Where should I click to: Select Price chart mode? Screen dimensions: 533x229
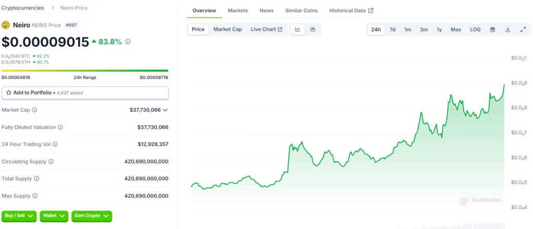(x=198, y=30)
